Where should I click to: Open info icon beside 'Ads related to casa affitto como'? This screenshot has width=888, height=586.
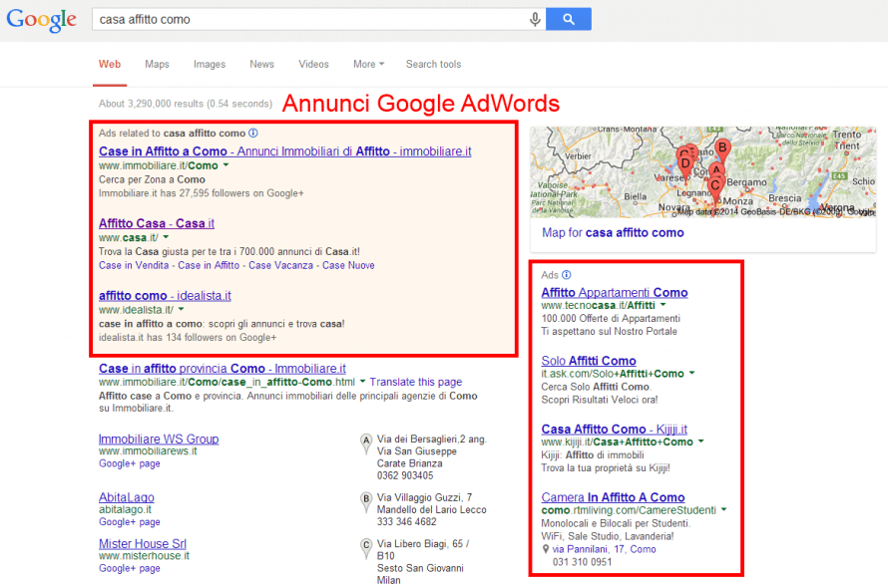click(253, 133)
